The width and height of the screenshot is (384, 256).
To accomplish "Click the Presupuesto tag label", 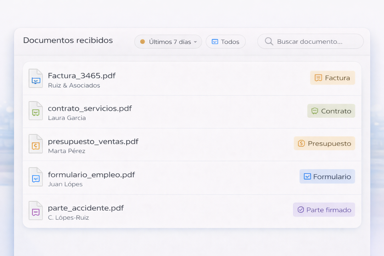I will click(325, 143).
